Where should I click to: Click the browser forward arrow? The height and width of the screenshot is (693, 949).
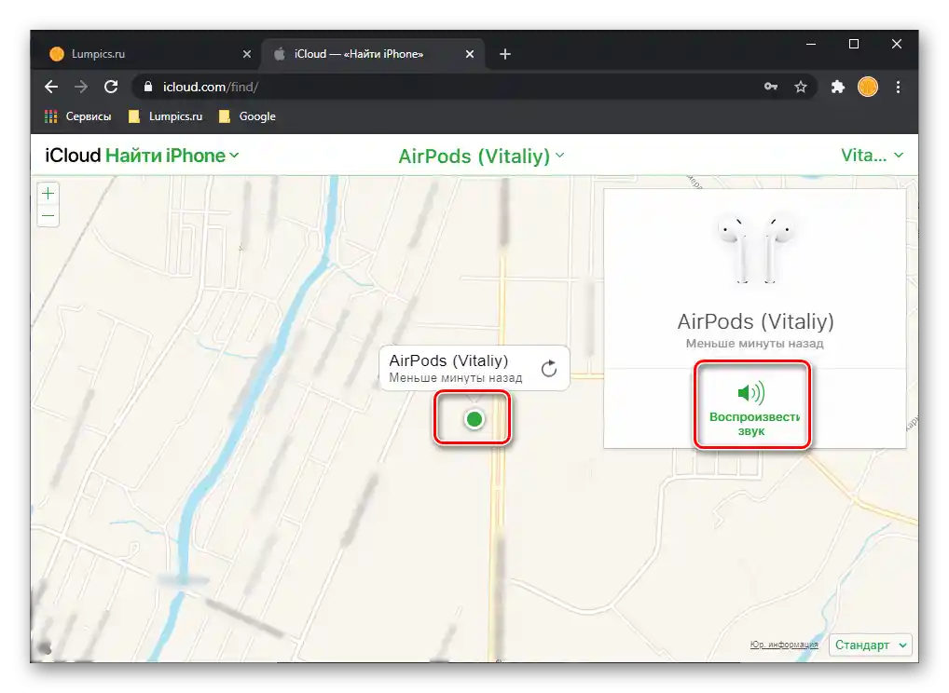[x=80, y=87]
